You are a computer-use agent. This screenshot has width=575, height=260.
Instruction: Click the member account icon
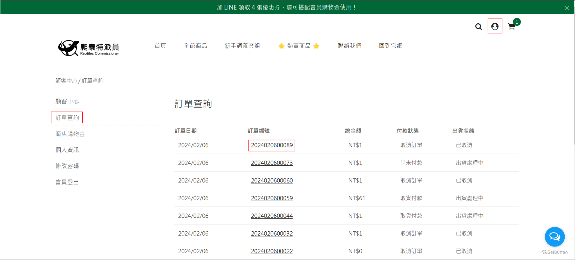(495, 26)
